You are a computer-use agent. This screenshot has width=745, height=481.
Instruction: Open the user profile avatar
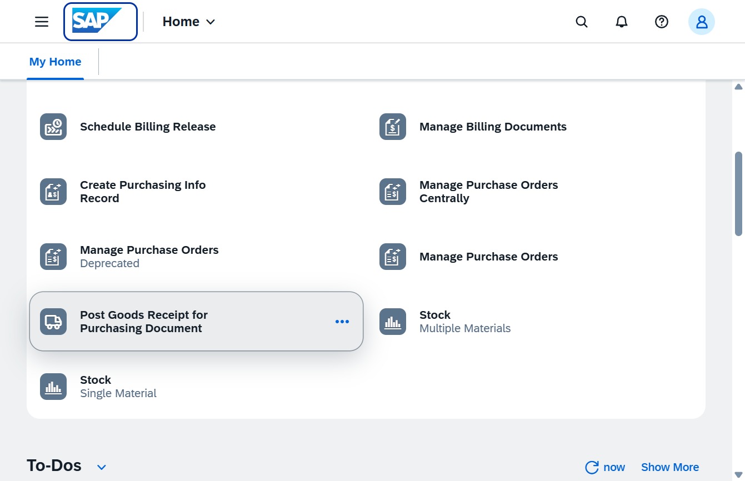(702, 22)
